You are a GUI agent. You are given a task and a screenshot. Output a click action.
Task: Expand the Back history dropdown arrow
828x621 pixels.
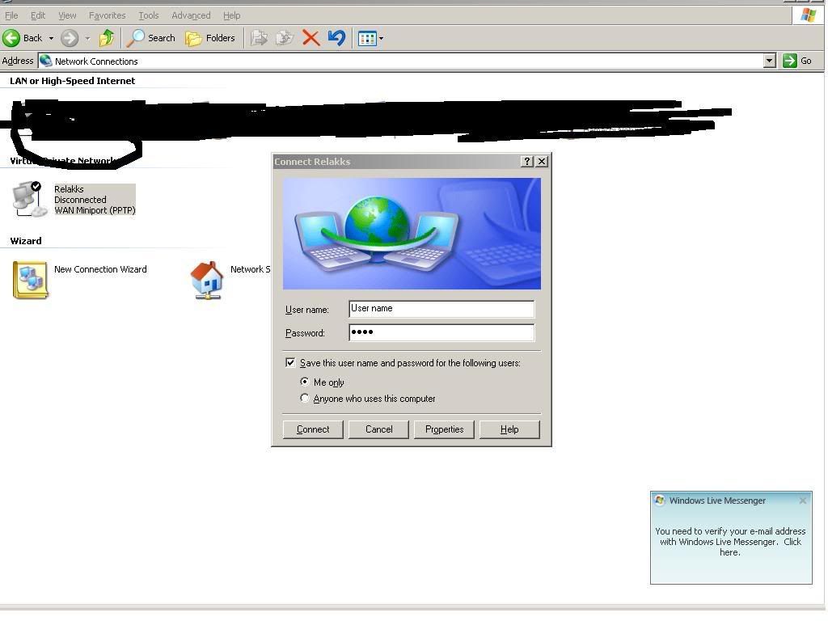(x=51, y=39)
